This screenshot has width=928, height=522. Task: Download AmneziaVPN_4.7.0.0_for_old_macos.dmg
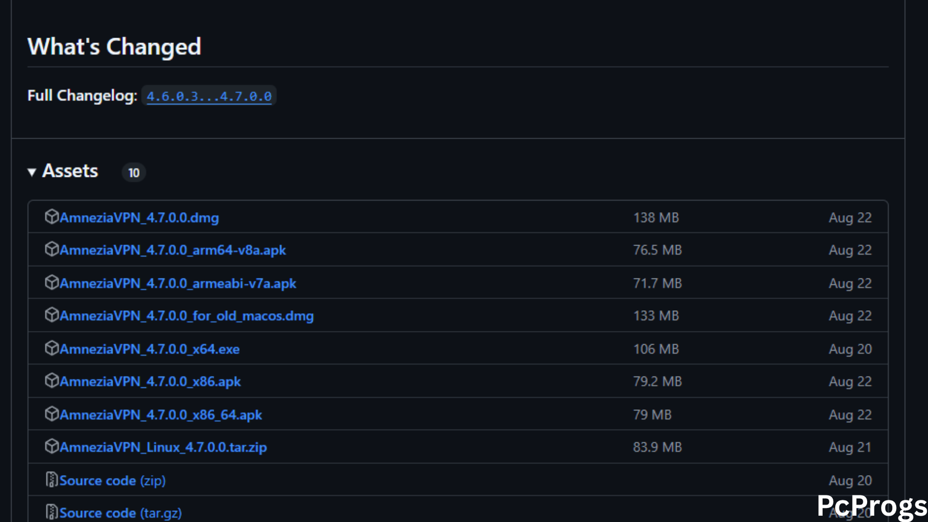[187, 316]
